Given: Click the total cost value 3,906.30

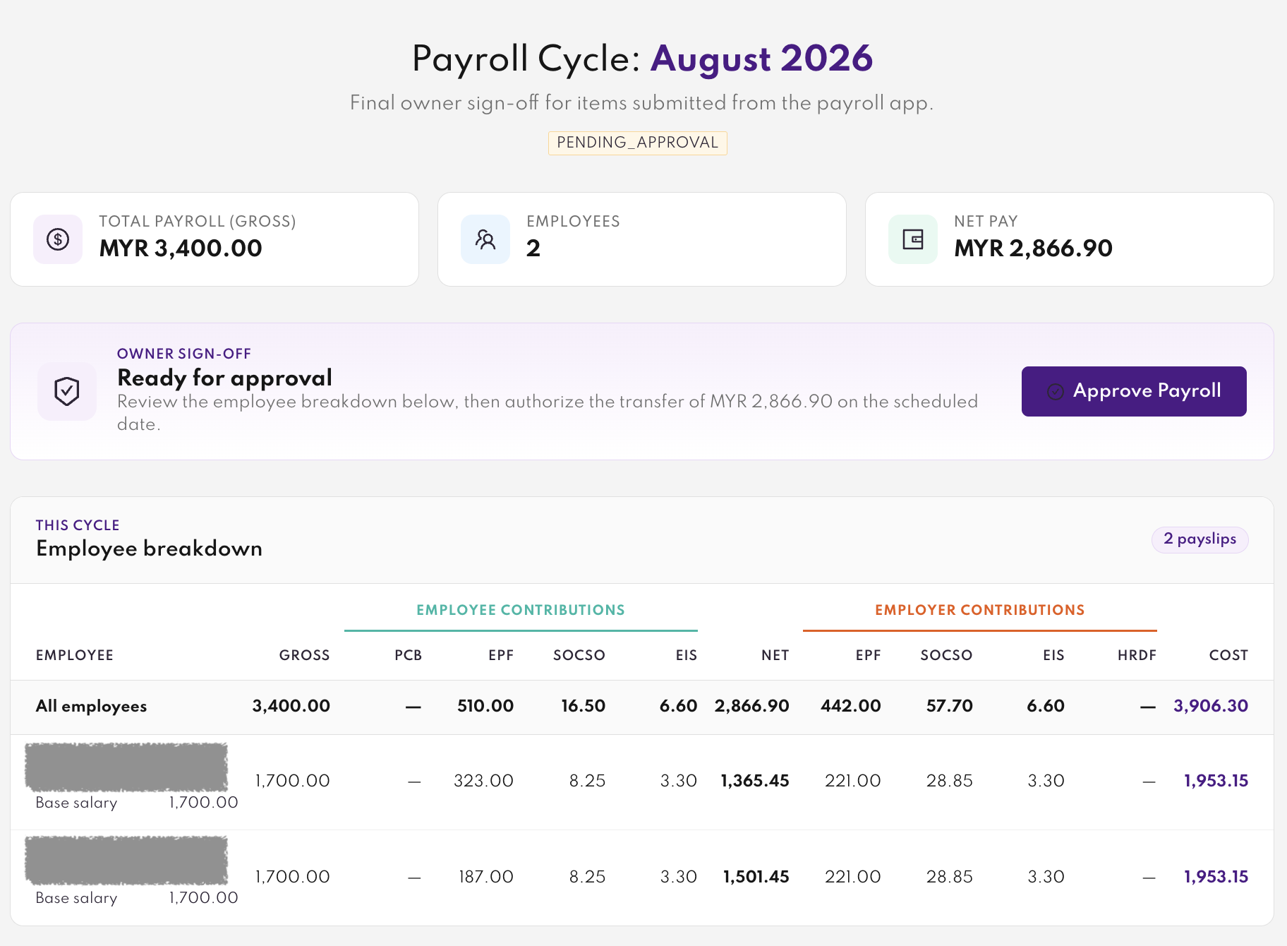Looking at the screenshot, I should [1211, 706].
